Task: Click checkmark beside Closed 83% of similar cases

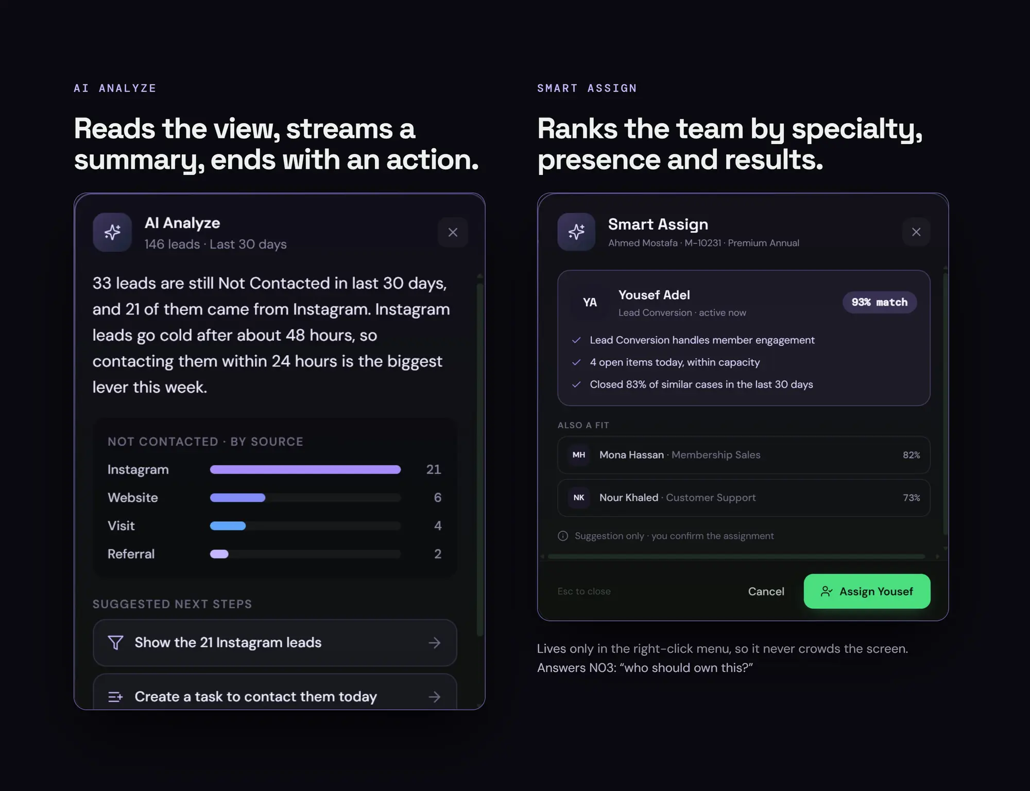Action: (x=576, y=384)
